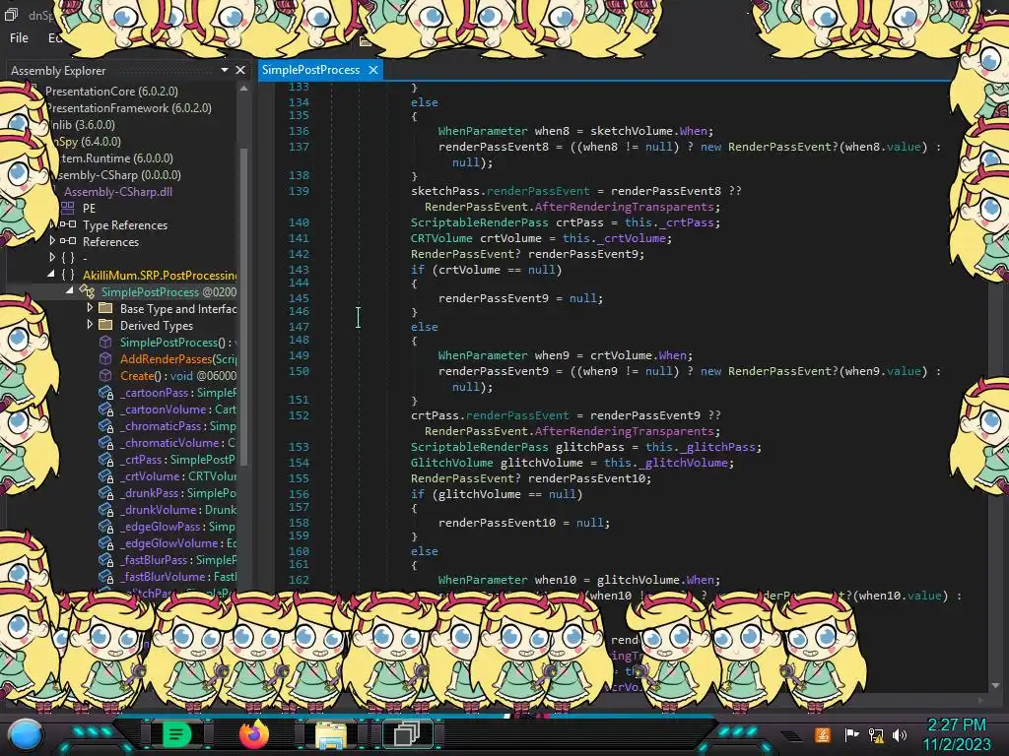Select SimplePostProcess() constructor entry
The width and height of the screenshot is (1009, 756).
click(x=178, y=343)
